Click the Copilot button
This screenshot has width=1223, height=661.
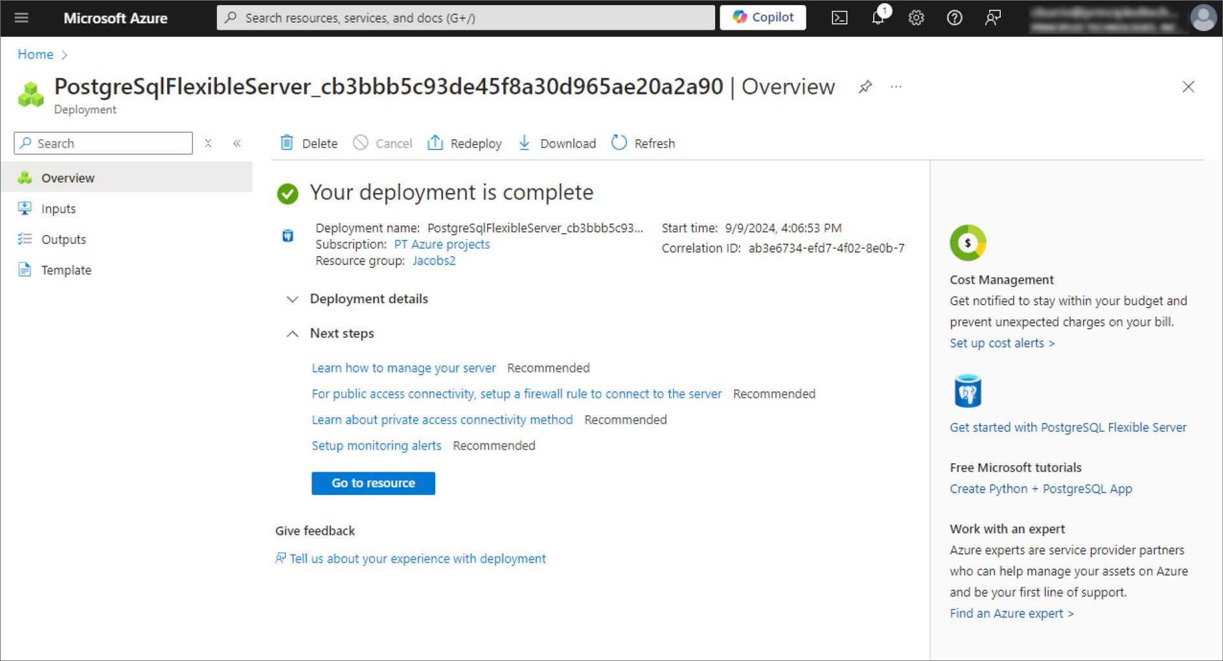tap(763, 17)
